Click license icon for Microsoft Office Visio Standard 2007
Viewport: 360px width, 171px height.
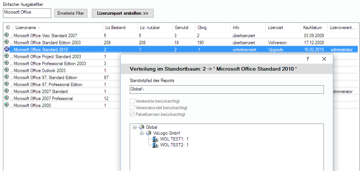[x=6, y=35]
